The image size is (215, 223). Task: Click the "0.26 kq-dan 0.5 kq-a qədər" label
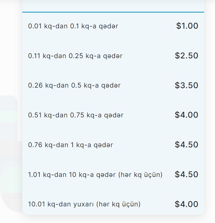pos(74,86)
